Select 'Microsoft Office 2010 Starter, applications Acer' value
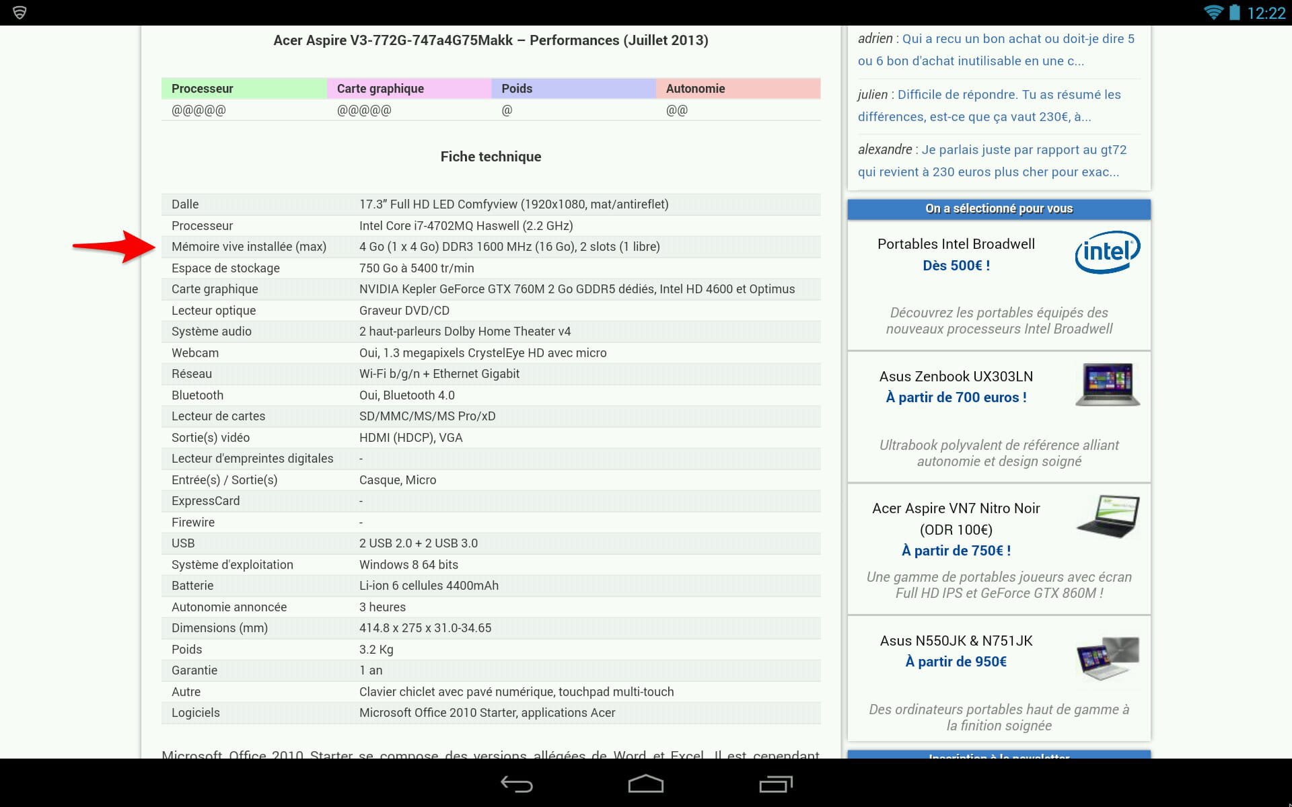This screenshot has height=807, width=1292. [x=487, y=713]
